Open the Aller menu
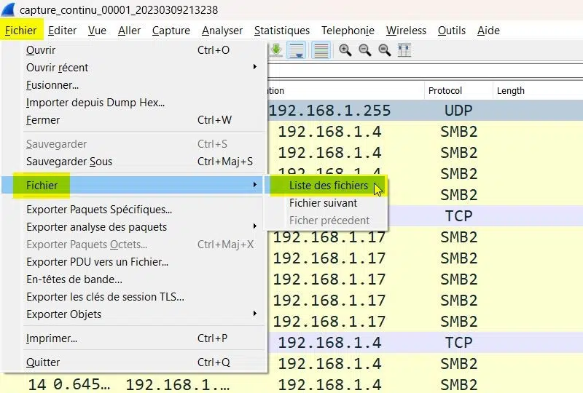This screenshot has width=583, height=393. coord(129,31)
